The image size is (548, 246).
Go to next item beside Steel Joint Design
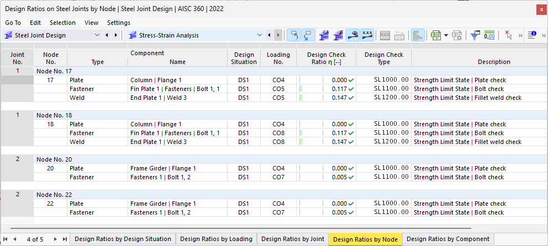click(115, 35)
